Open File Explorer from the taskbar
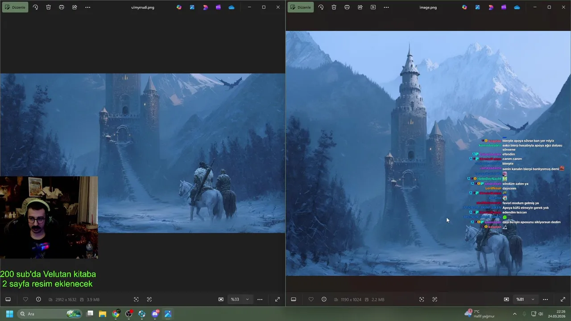The height and width of the screenshot is (321, 571). 103,314
